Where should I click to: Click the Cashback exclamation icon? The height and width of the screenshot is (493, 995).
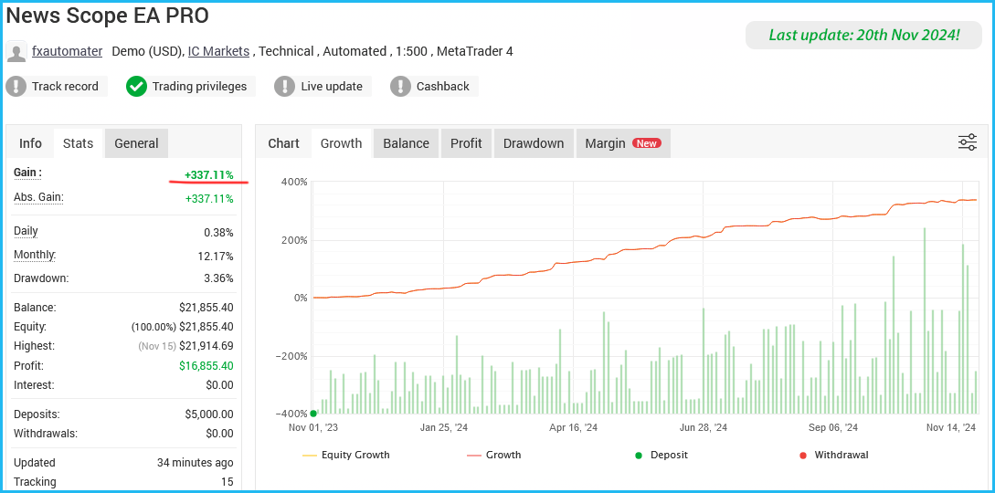point(400,86)
